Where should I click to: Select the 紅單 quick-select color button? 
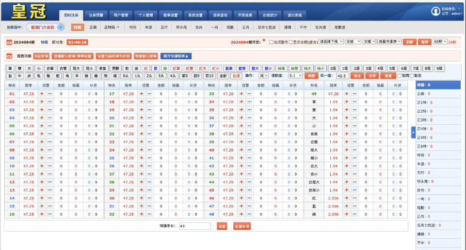[x=177, y=69]
